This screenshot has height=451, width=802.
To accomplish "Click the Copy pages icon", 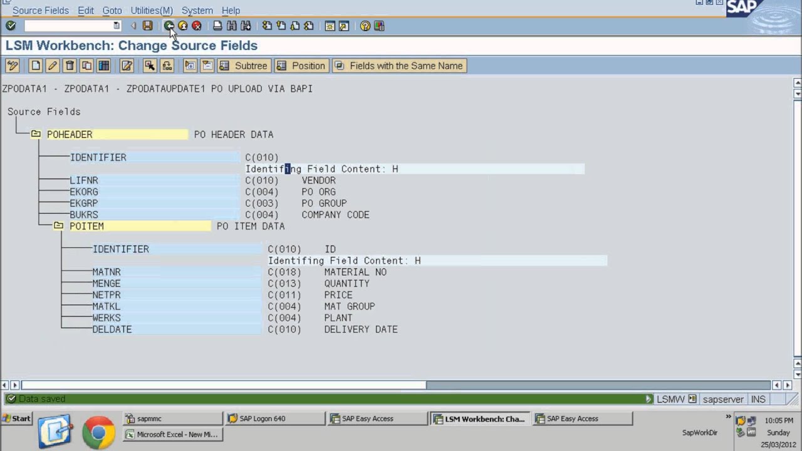I will click(x=86, y=66).
